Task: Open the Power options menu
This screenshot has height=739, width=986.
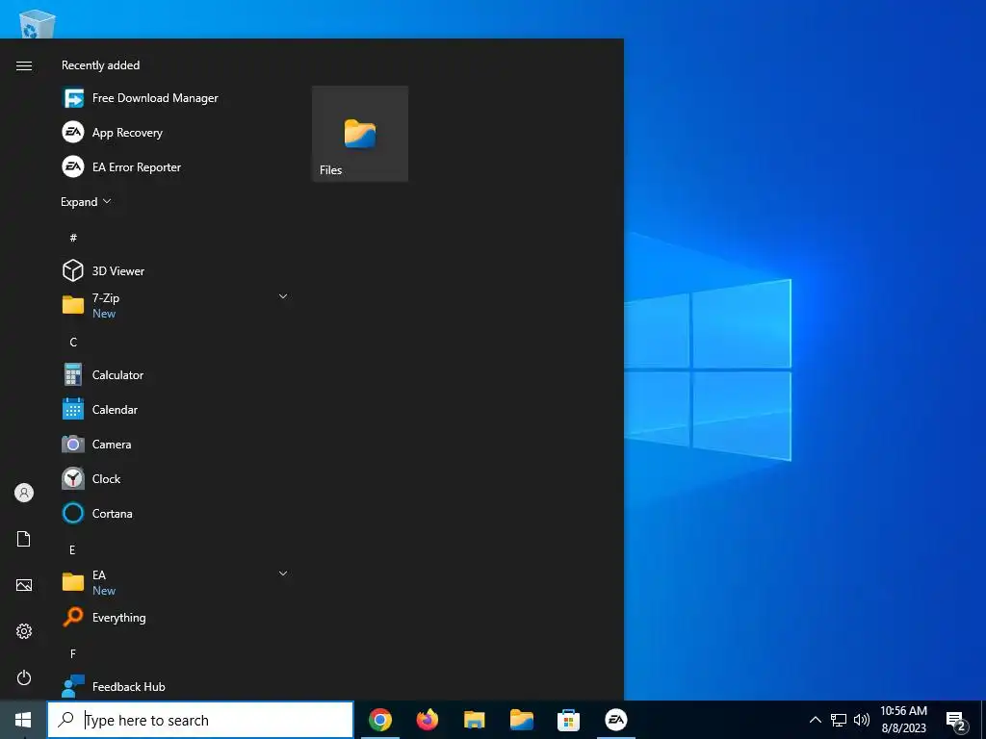Action: tap(24, 677)
